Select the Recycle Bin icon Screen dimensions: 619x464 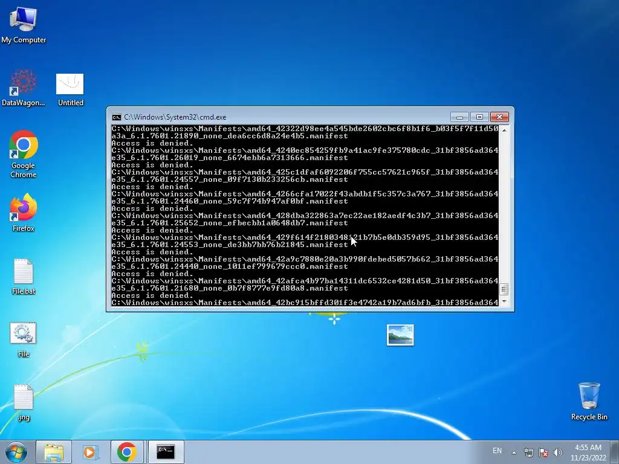click(x=589, y=401)
